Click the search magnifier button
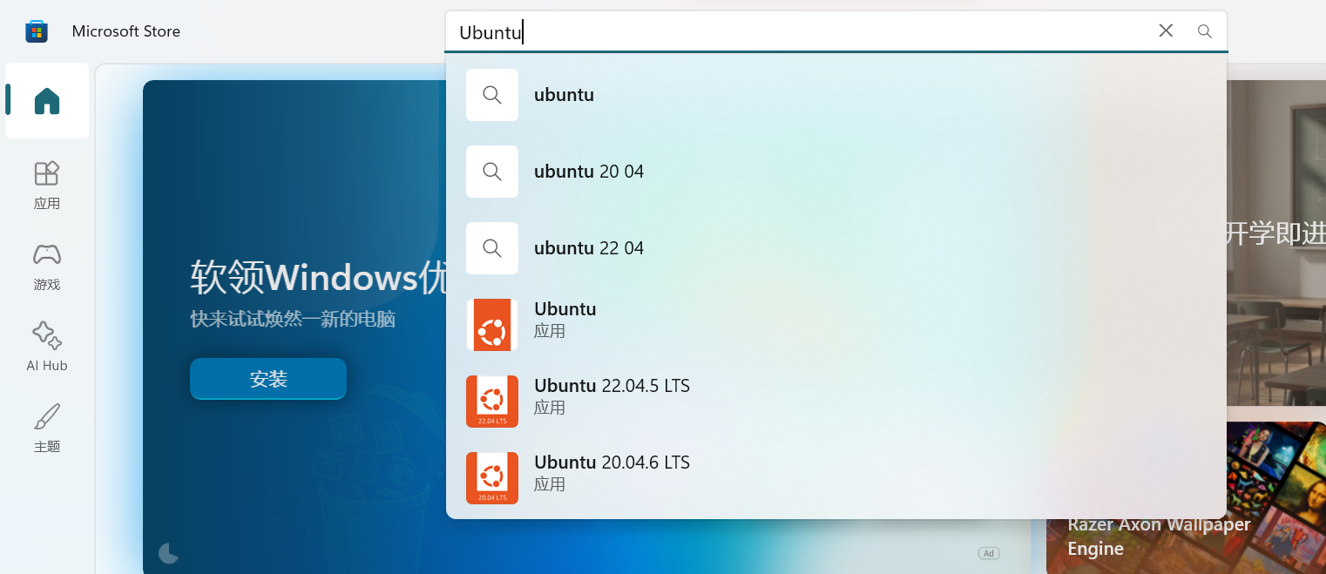This screenshot has width=1326, height=574. tap(1205, 31)
